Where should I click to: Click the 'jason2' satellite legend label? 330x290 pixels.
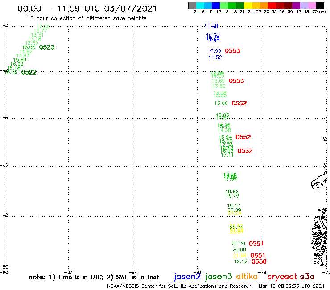click(x=187, y=277)
